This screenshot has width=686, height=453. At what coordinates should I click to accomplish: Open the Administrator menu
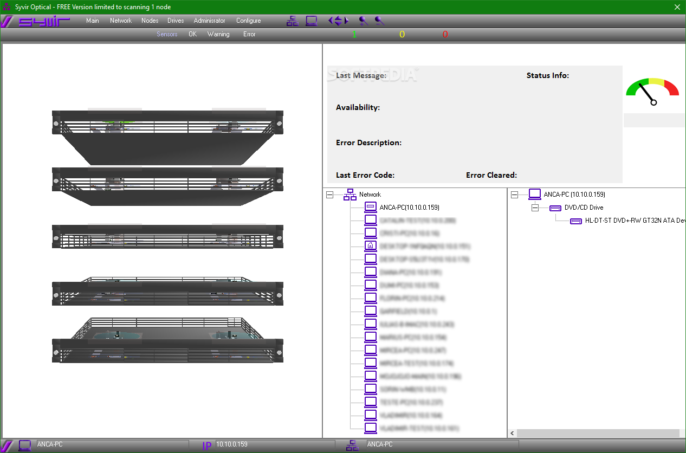(210, 21)
